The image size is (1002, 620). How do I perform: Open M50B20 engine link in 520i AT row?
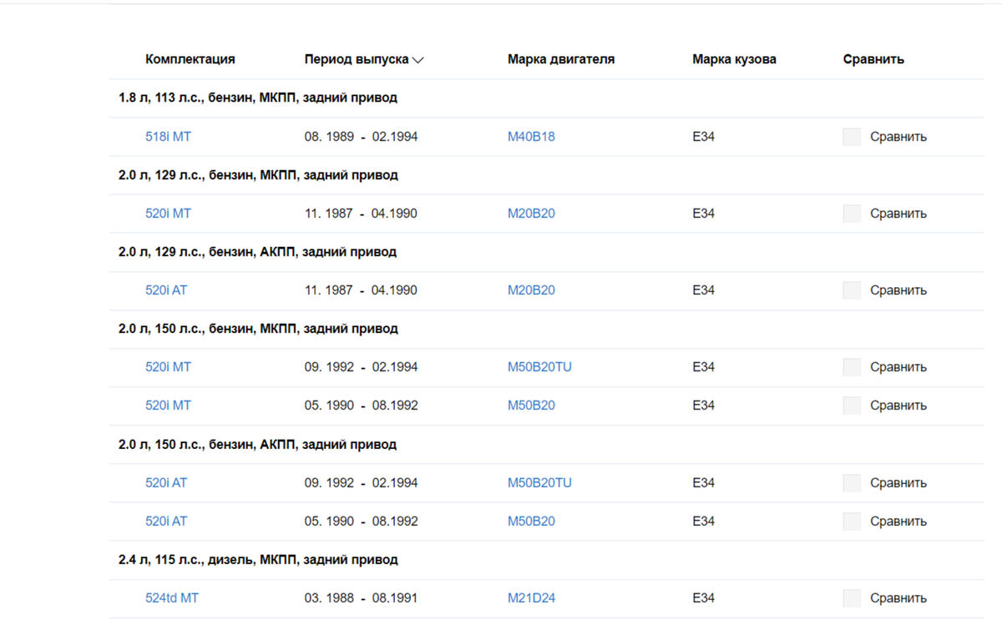(531, 522)
